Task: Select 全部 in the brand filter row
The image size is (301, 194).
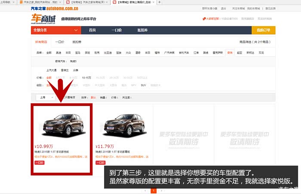Action: (x=49, y=53)
